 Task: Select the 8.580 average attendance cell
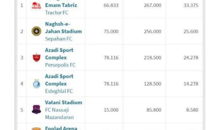click(192, 110)
